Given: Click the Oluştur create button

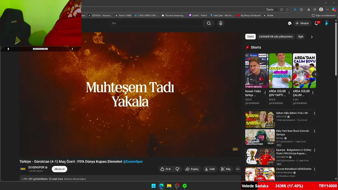Looking at the screenshot, I should 302,23.
